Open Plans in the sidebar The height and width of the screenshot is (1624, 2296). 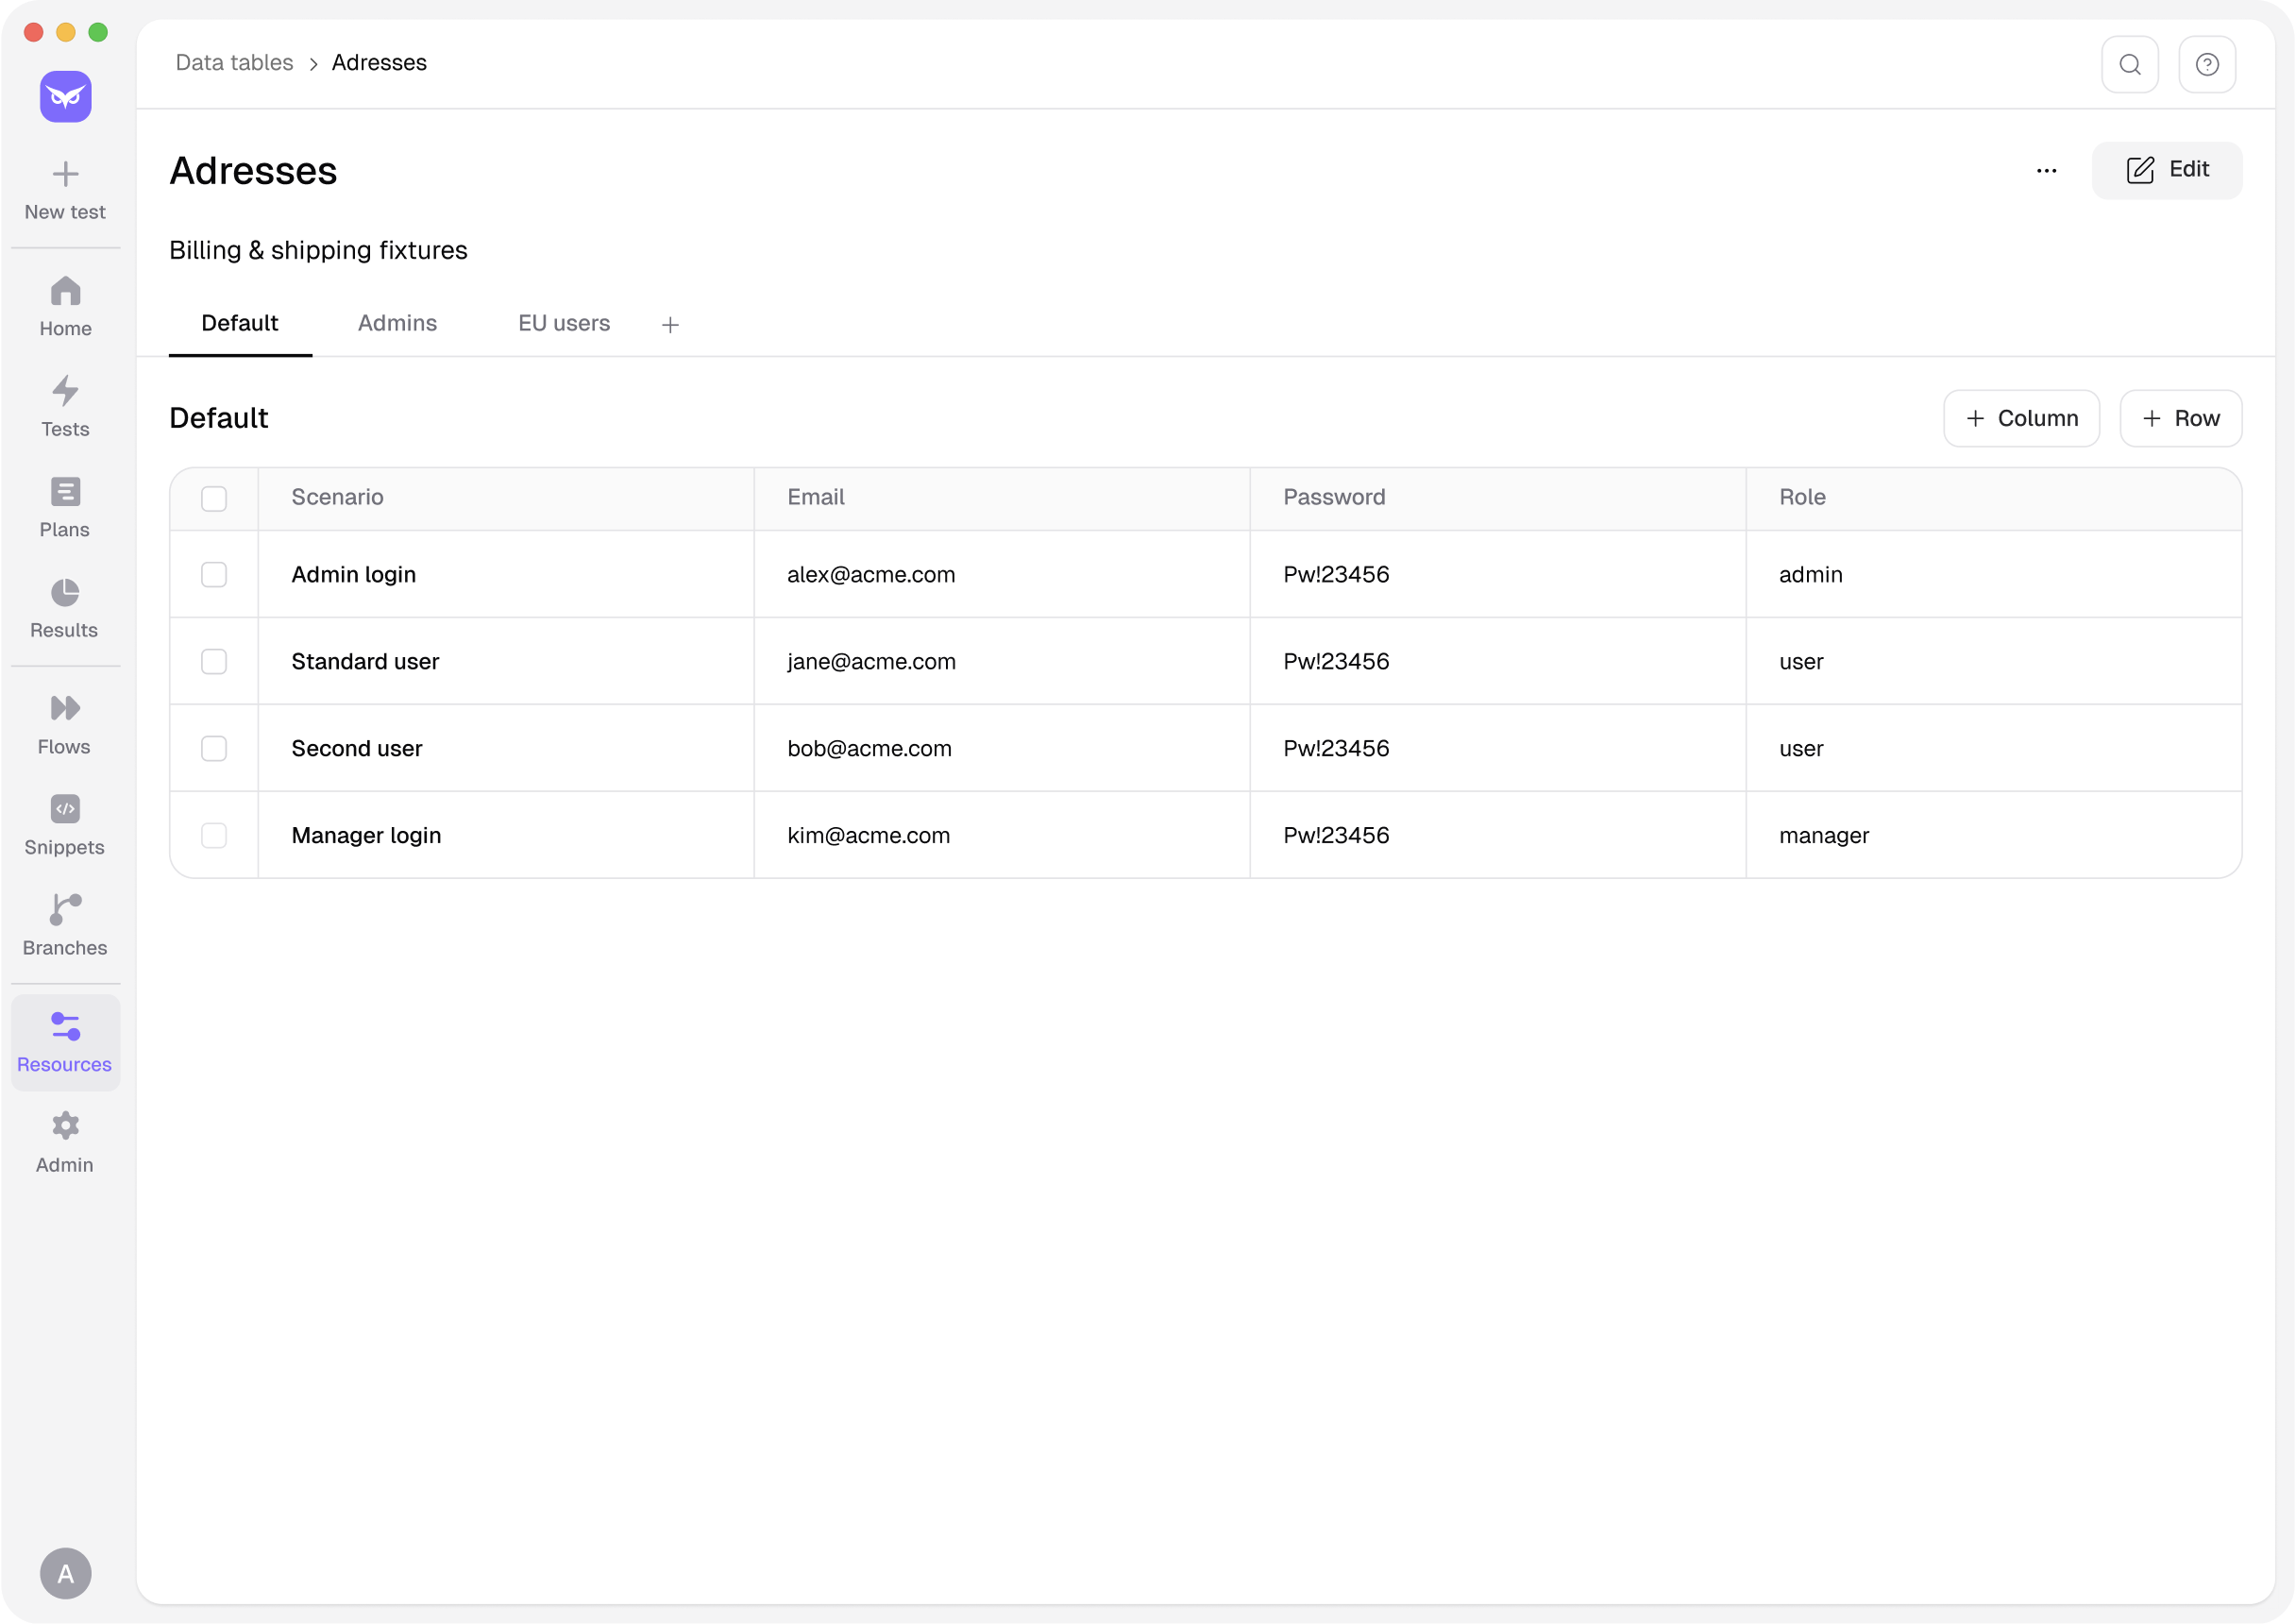point(65,508)
